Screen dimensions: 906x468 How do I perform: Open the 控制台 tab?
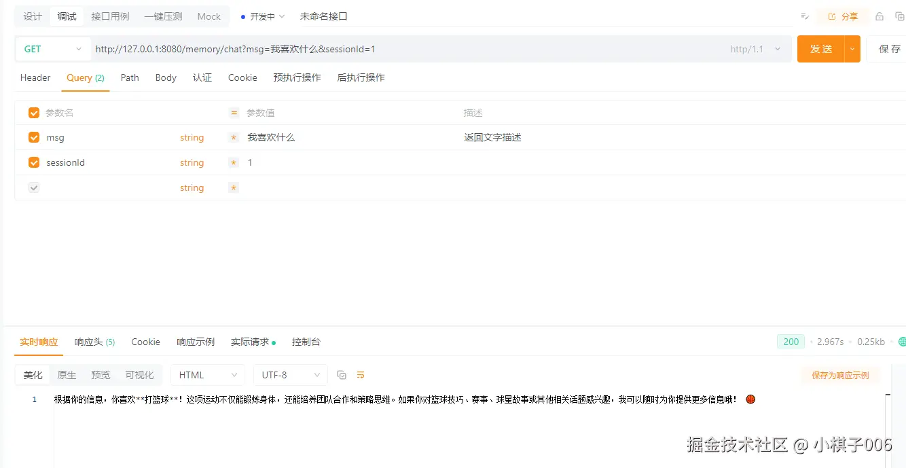306,342
